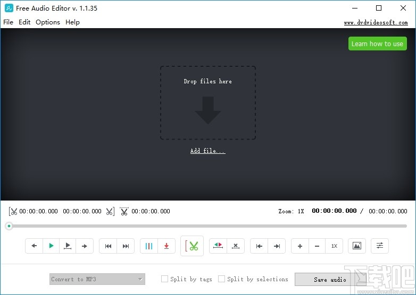Jump to the previous track marker
Image resolution: width=416 pixels, height=295 pixels.
click(108, 246)
